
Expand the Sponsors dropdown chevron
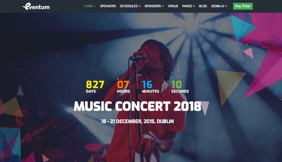[x=163, y=6]
